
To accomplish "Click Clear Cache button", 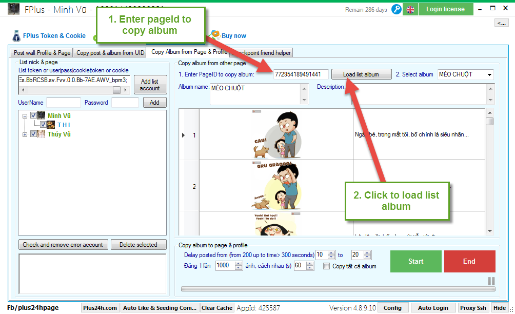I will pos(217,308).
